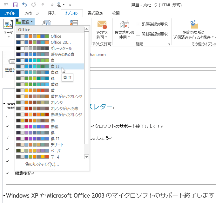Choose the オレンジ color scheme

pyautogui.click(x=50, y=102)
